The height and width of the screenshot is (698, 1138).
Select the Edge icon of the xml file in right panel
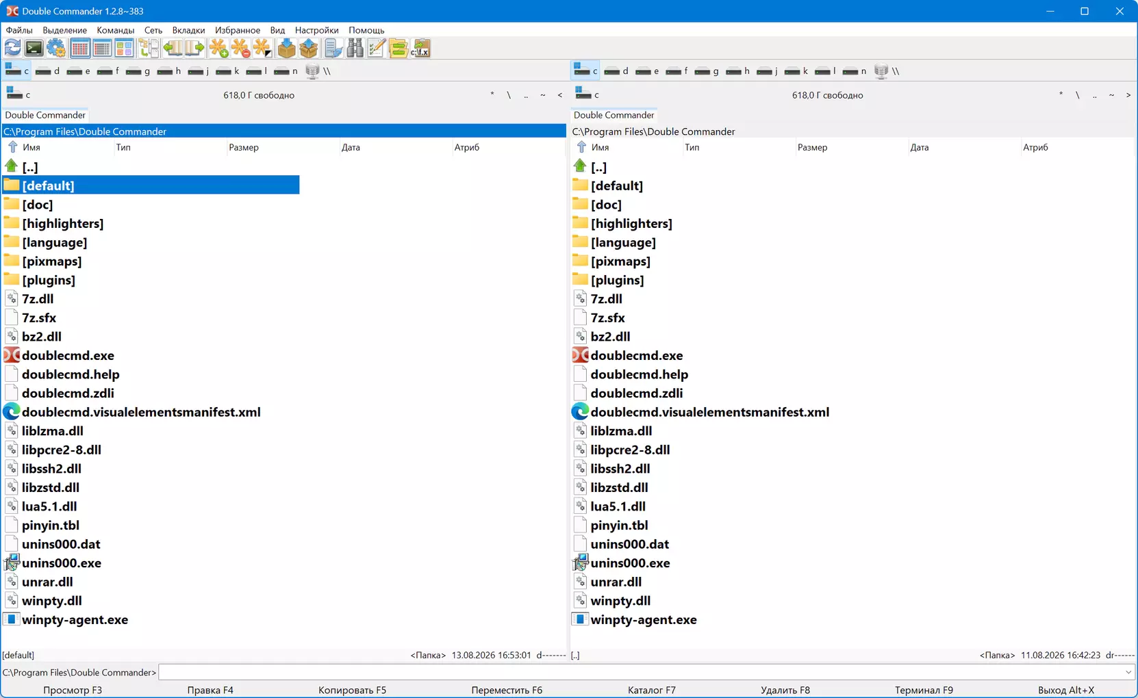[580, 411]
